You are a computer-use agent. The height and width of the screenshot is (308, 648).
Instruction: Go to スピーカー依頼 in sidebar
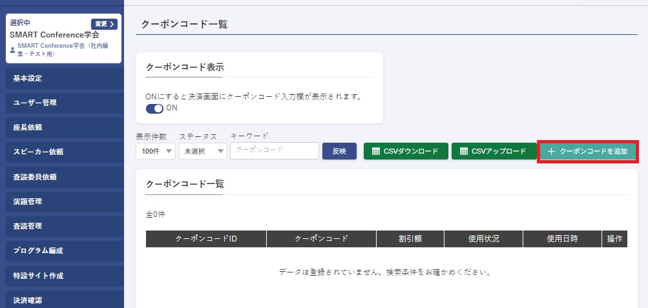click(x=63, y=152)
